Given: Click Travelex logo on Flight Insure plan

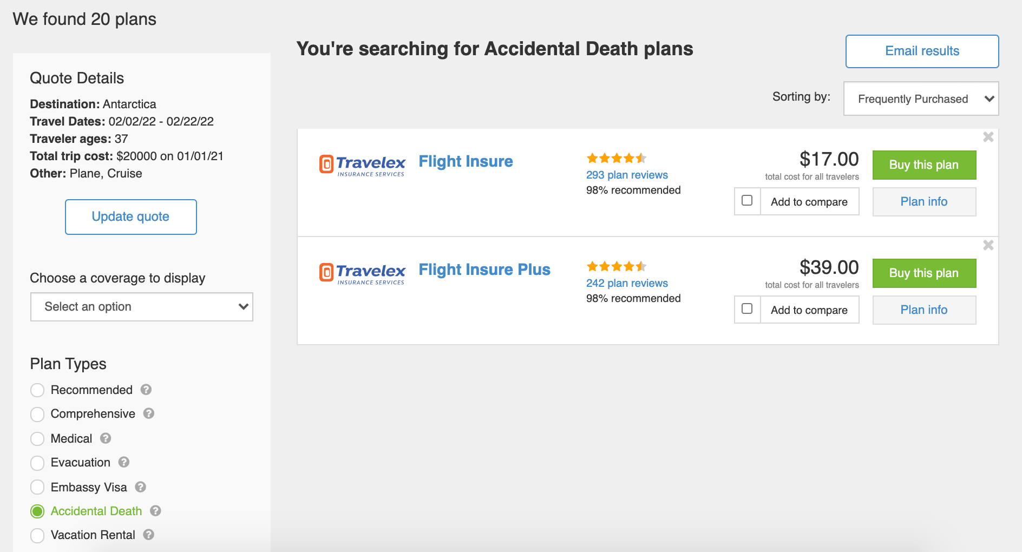Looking at the screenshot, I should click(x=362, y=165).
